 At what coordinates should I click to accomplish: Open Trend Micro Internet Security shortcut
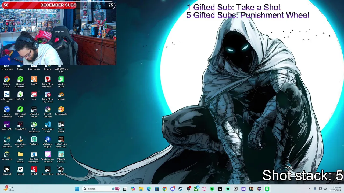(48, 82)
